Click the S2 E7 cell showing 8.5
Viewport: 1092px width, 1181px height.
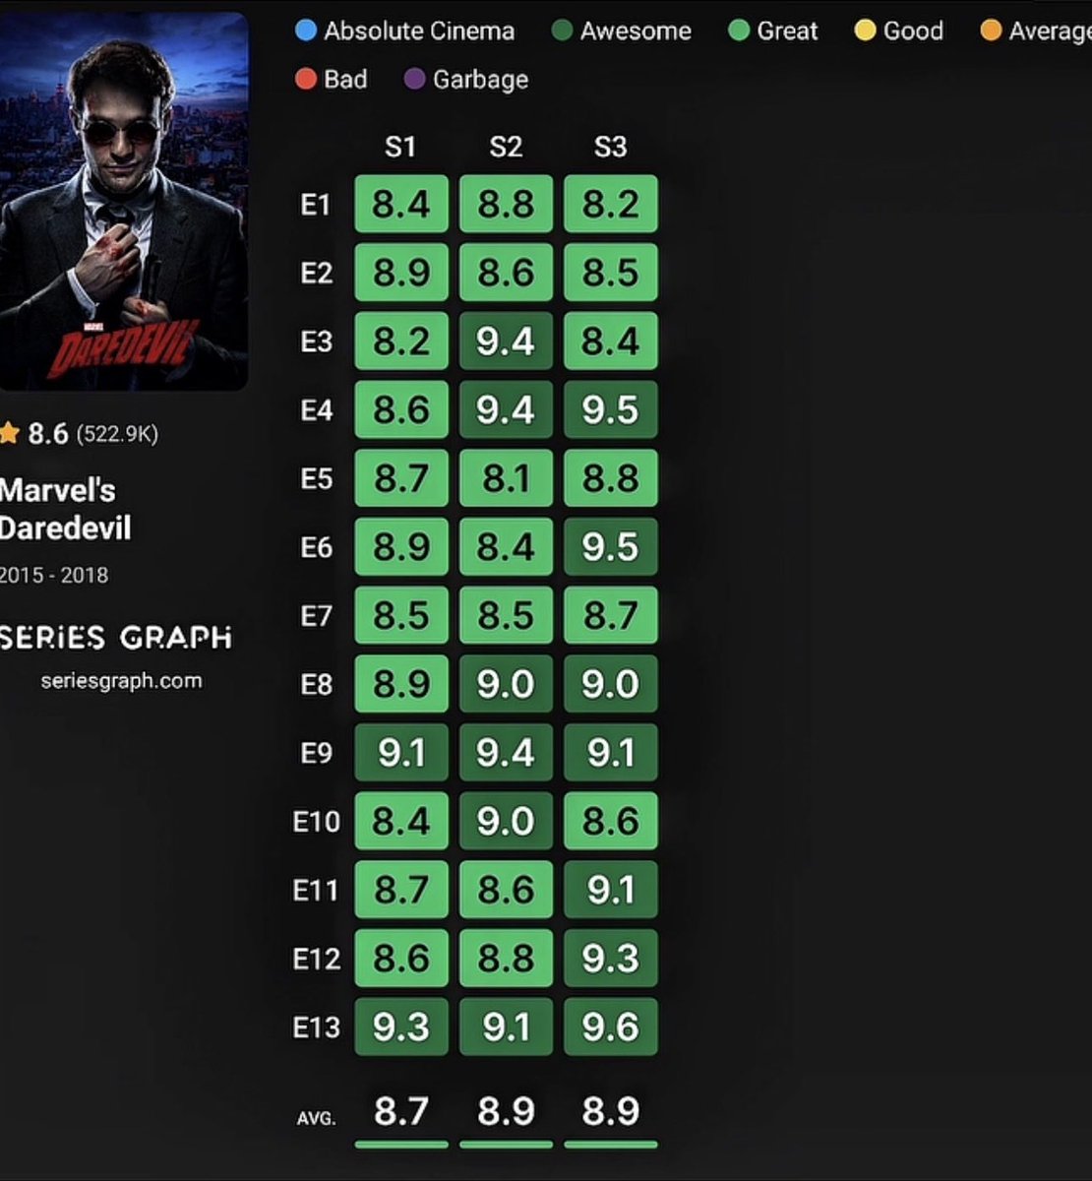point(506,615)
